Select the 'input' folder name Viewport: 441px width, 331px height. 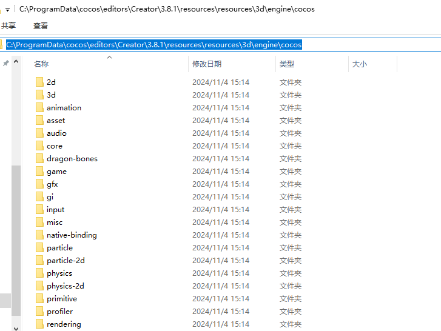(55, 210)
